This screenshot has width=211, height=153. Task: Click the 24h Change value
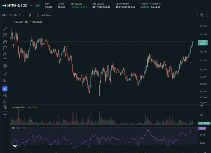coord(79,7)
